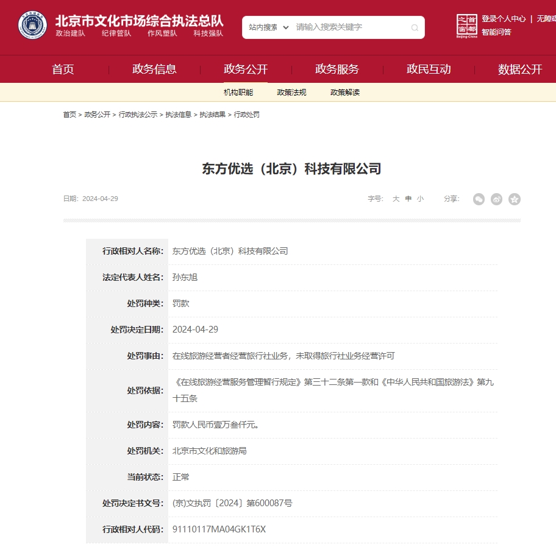The width and height of the screenshot is (556, 547).
Task: Click the search magnifier icon
Action: point(415,27)
